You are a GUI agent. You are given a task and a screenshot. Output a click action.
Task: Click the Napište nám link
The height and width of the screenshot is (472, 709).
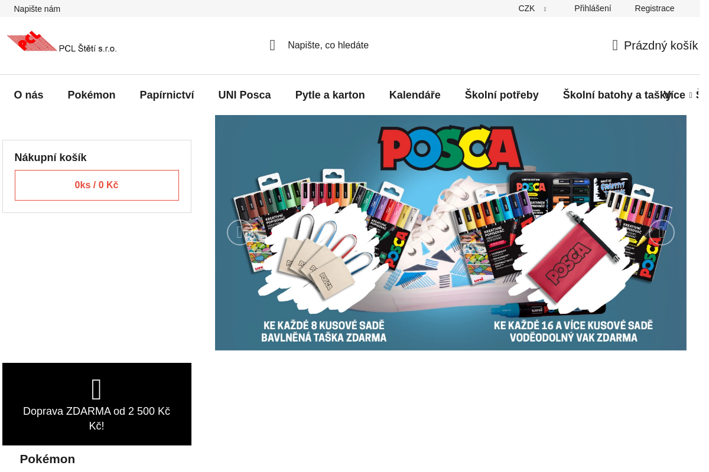tap(37, 9)
